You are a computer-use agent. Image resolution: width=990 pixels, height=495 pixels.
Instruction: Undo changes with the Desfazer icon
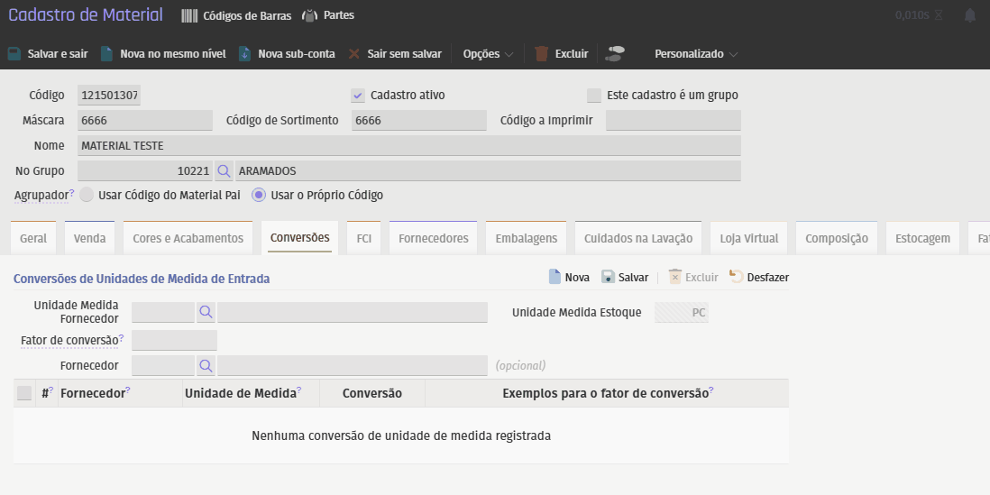click(x=736, y=277)
